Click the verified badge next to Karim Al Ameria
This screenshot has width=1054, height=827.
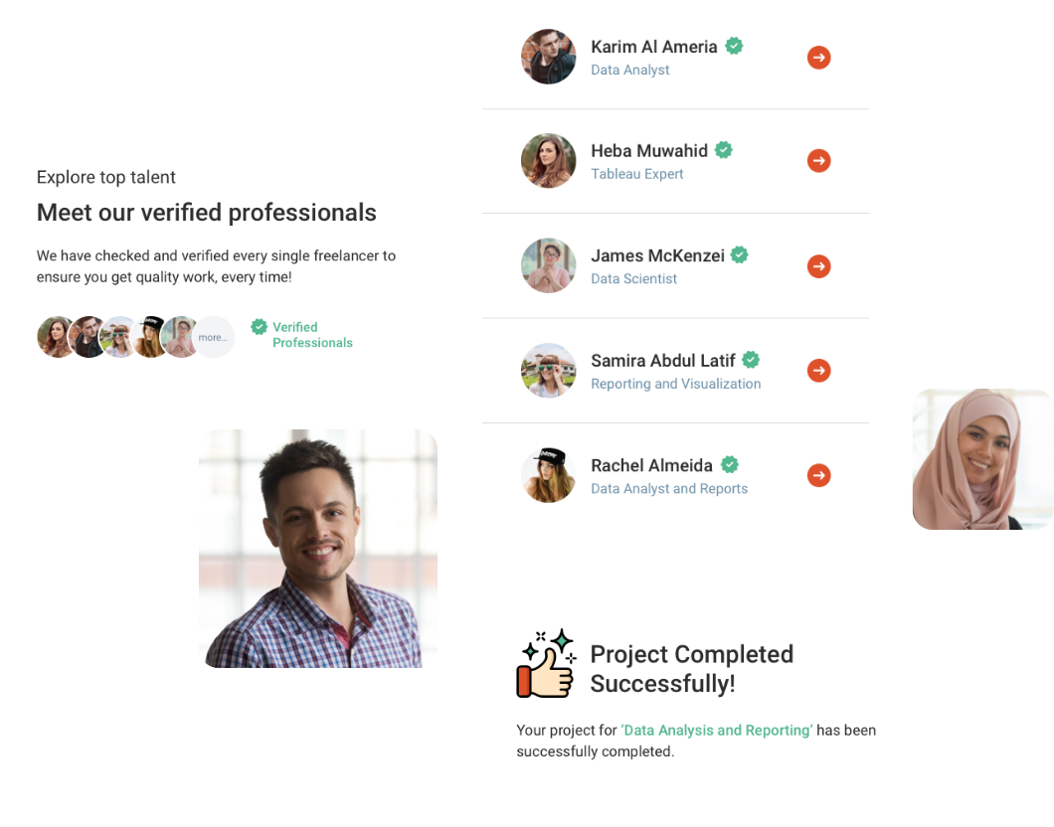[x=734, y=46]
